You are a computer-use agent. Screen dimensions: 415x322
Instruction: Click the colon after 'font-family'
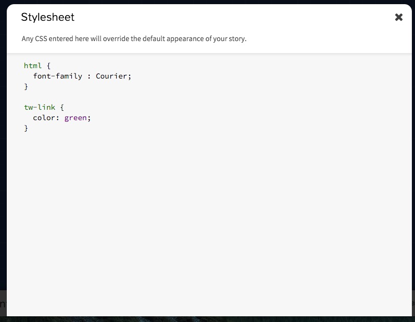pyautogui.click(x=89, y=76)
